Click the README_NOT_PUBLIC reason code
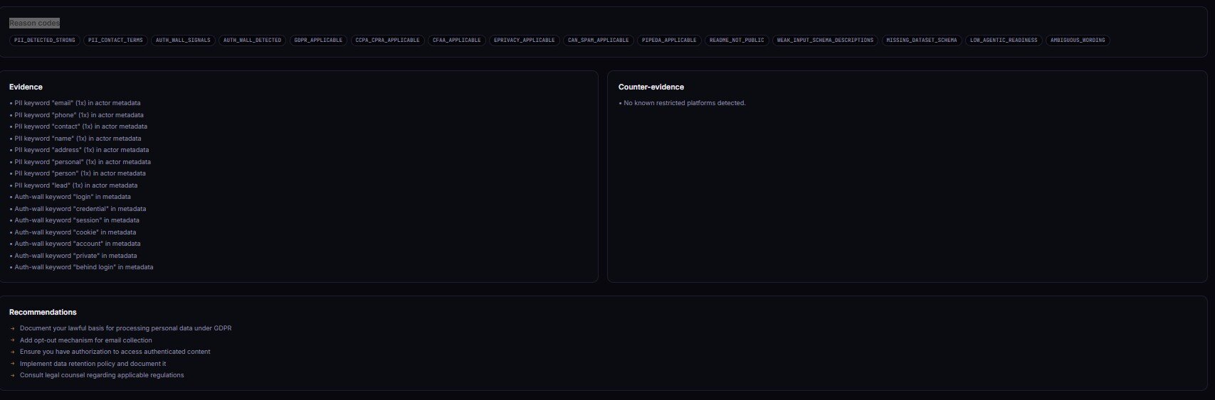Screen dimensions: 1215x400 737,40
